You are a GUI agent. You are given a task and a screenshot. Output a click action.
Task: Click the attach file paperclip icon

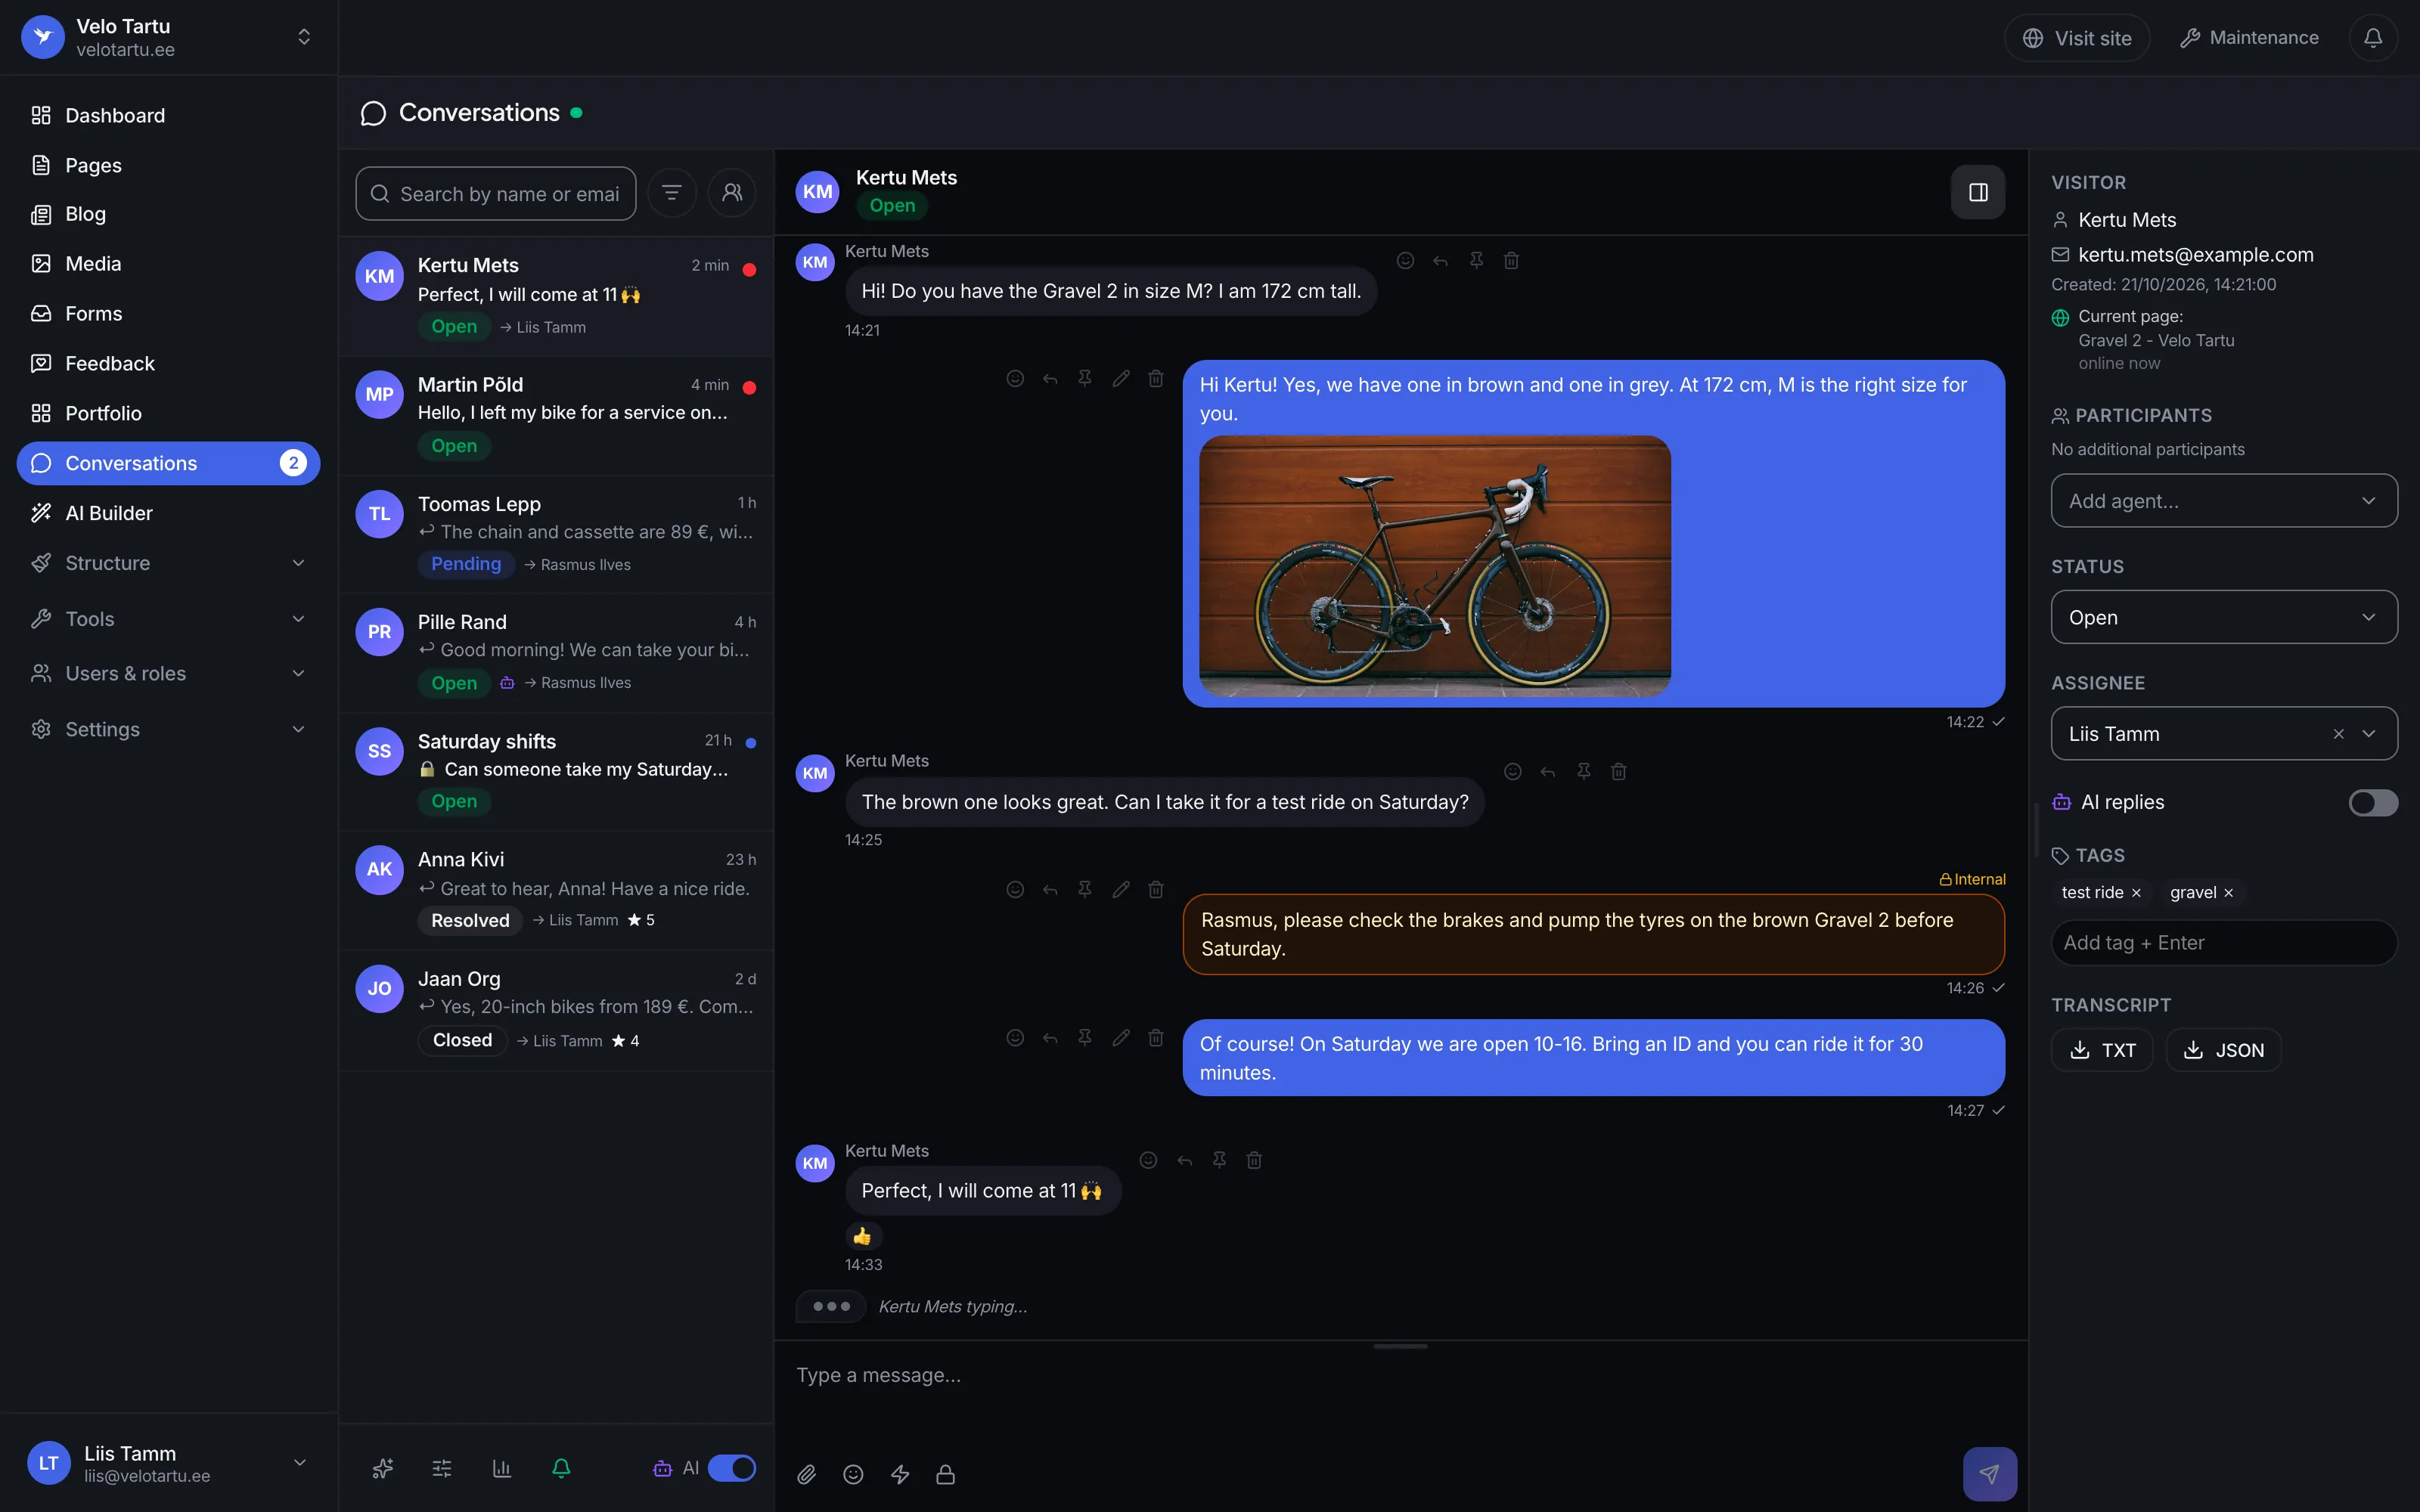[807, 1474]
